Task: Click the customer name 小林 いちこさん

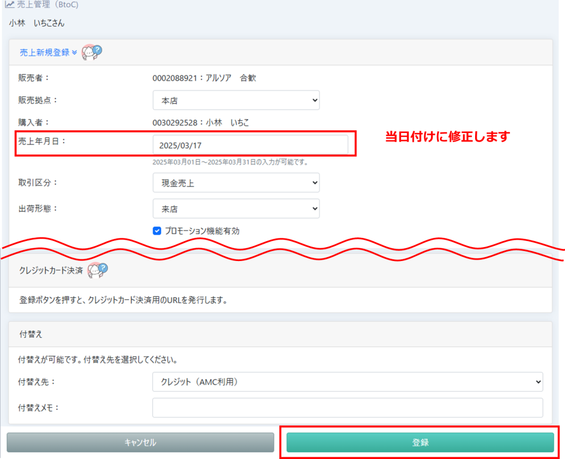Action: (x=36, y=23)
